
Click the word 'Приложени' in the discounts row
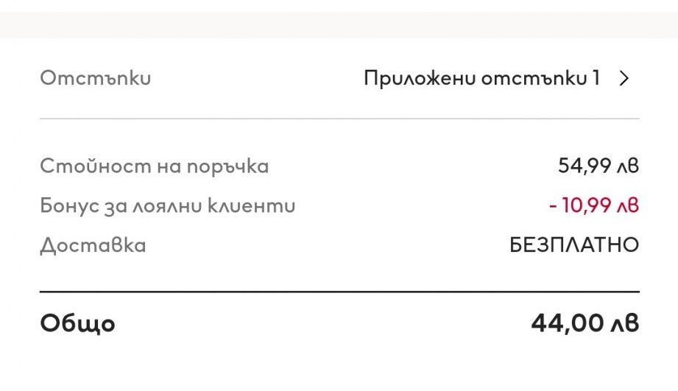point(420,79)
